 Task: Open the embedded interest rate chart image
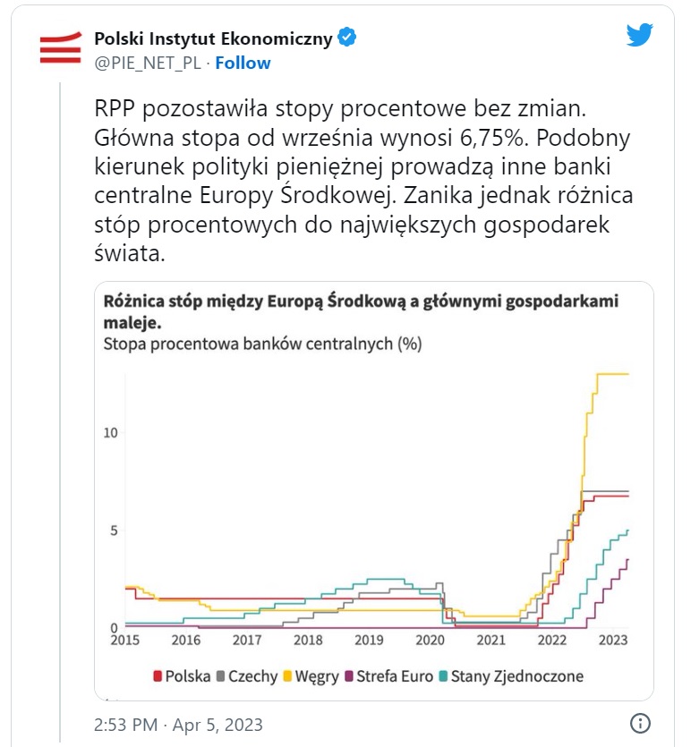click(x=374, y=491)
